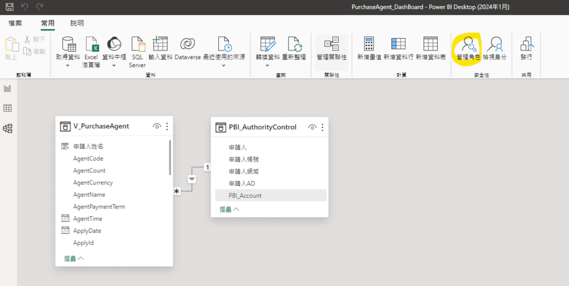
Task: Select the 申請人AD field
Action: 242,183
